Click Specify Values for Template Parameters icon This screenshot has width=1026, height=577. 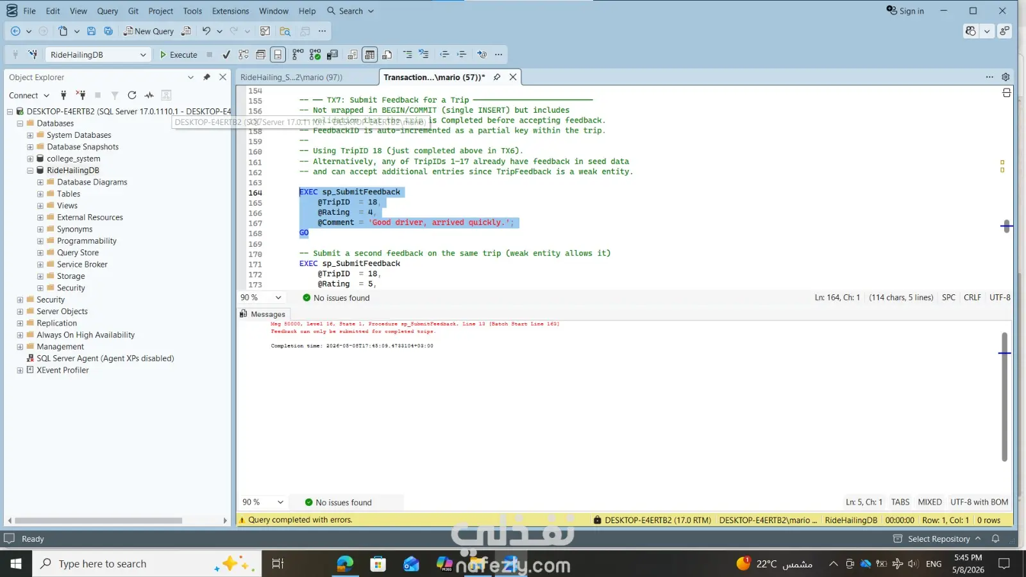coord(482,54)
